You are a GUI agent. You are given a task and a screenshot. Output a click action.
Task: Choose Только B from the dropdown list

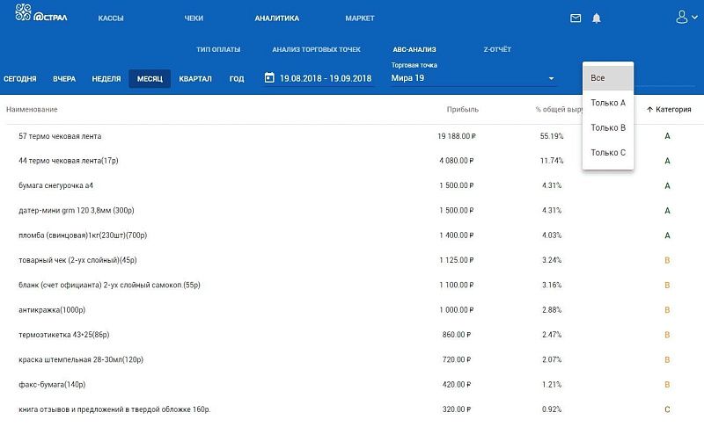pyautogui.click(x=608, y=127)
